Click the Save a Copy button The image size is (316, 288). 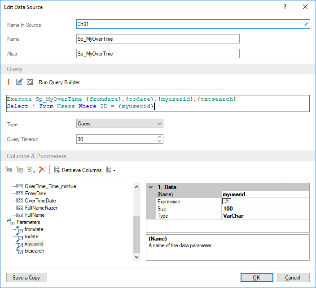tap(26, 278)
